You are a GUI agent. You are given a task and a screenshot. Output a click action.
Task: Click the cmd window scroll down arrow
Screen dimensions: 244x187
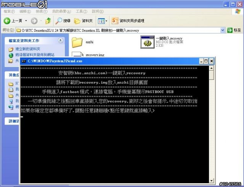coord(211,181)
